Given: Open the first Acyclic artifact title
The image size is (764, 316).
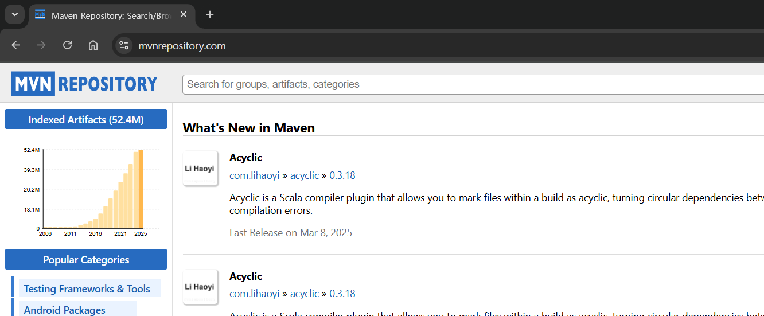Looking at the screenshot, I should tap(245, 157).
